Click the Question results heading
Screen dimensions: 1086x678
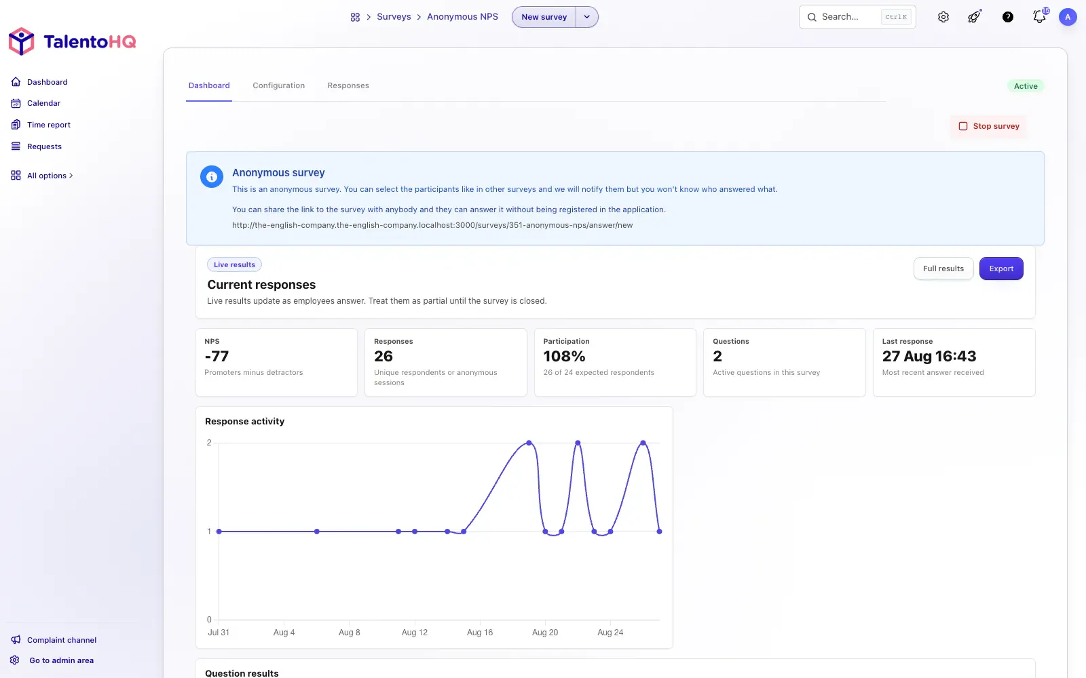tap(242, 673)
